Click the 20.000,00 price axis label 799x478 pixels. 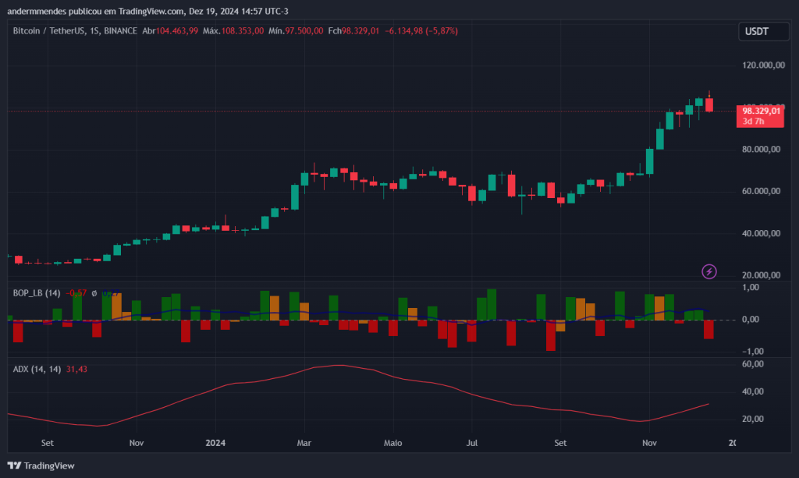click(762, 275)
